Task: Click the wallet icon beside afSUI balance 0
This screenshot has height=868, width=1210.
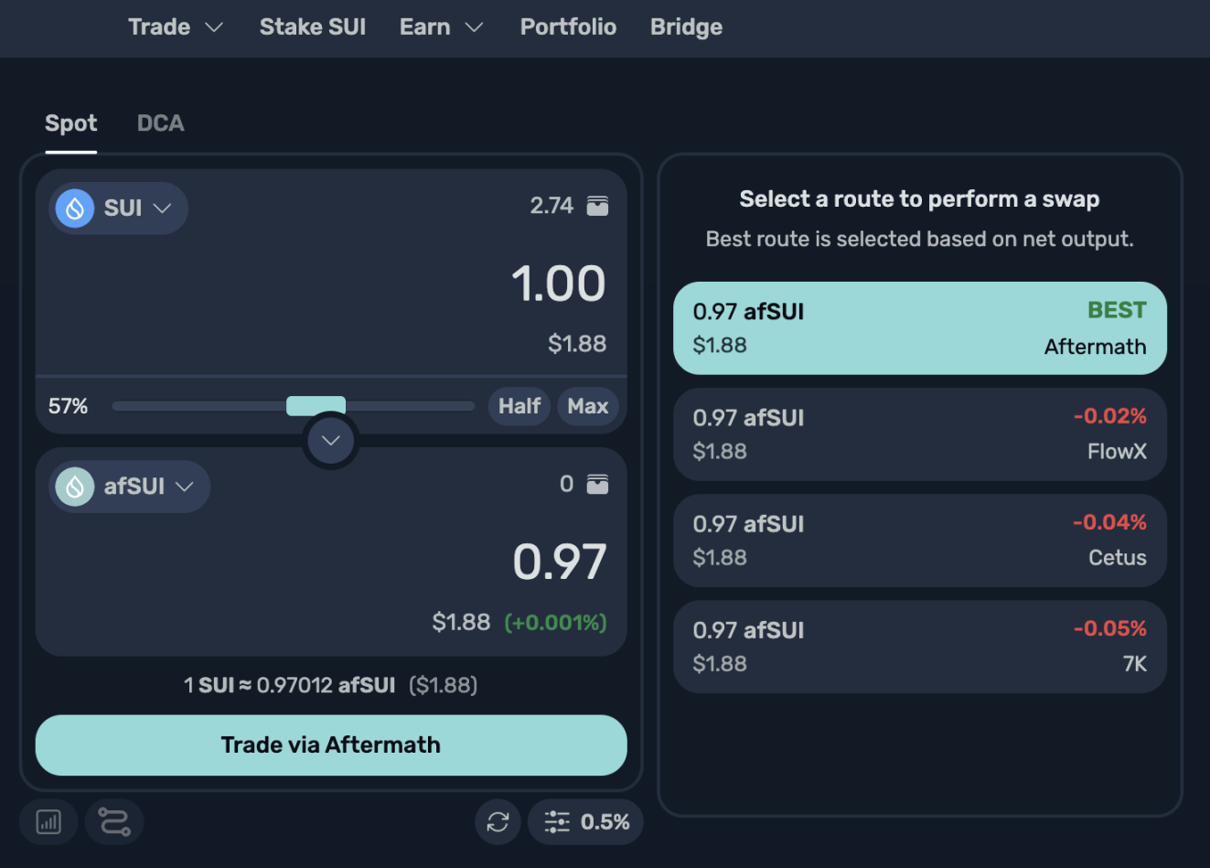Action: pos(597,484)
